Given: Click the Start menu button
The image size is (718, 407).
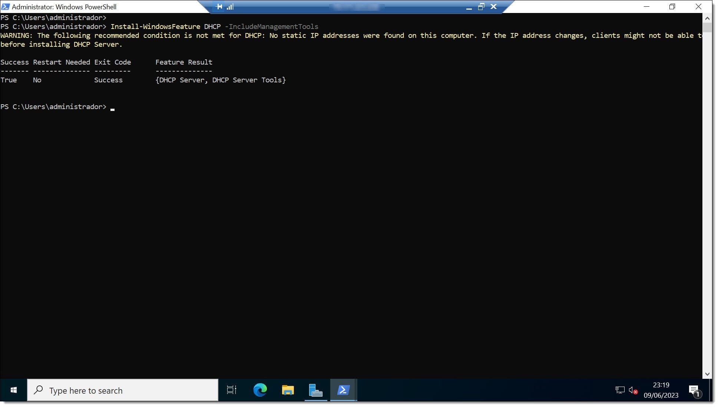Looking at the screenshot, I should (13, 390).
